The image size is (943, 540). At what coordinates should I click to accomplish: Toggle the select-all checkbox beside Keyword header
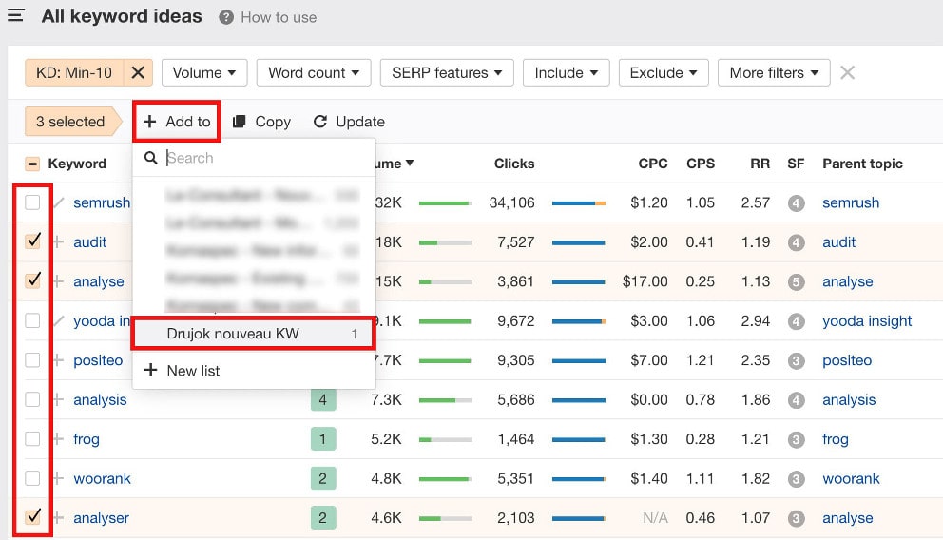(x=32, y=164)
